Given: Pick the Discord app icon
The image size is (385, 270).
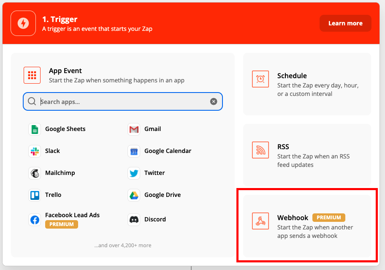Looking at the screenshot, I should click(x=134, y=220).
